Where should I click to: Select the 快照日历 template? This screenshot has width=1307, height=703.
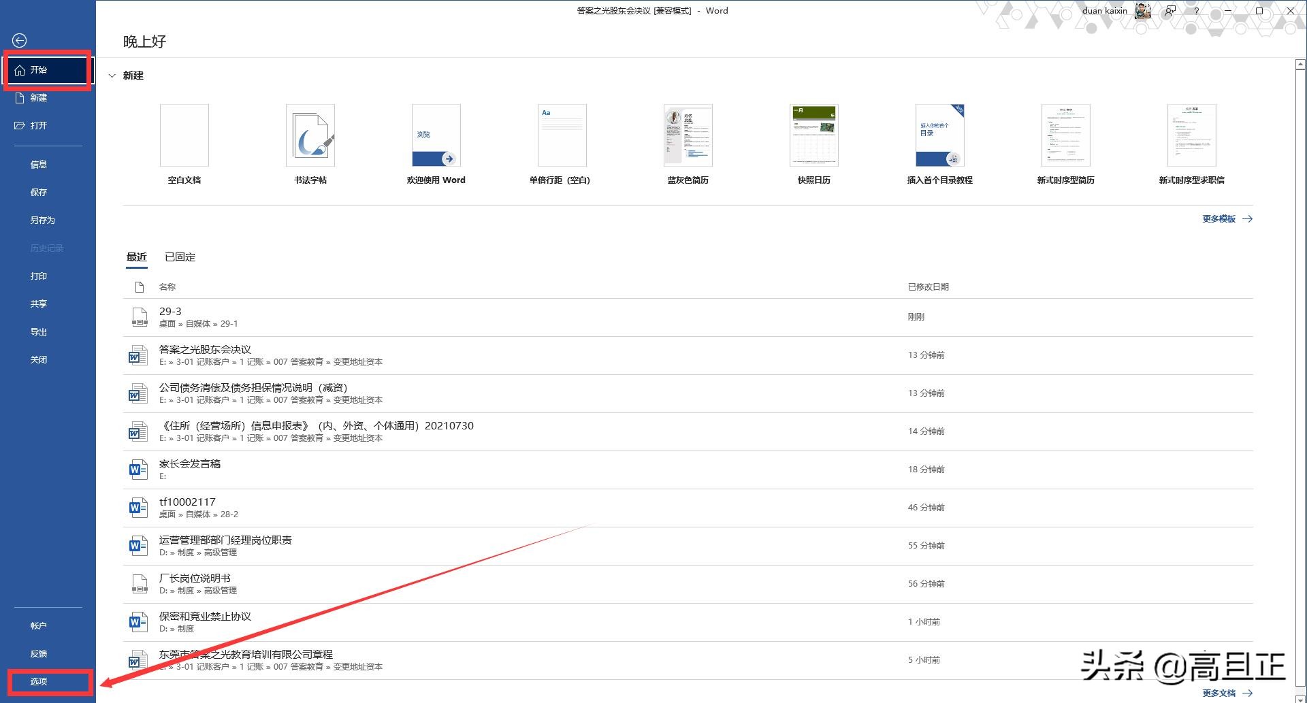click(814, 144)
